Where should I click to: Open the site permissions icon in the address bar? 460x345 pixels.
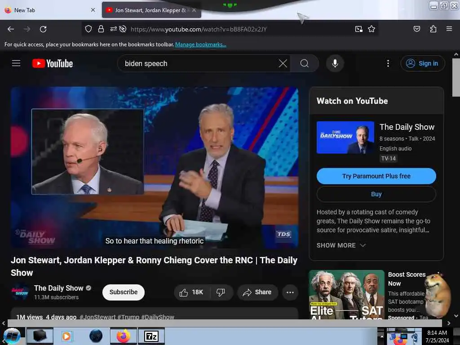point(113,29)
